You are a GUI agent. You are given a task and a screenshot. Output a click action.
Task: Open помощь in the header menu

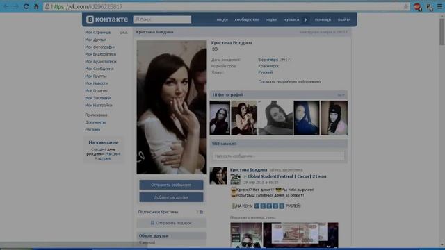click(x=323, y=19)
